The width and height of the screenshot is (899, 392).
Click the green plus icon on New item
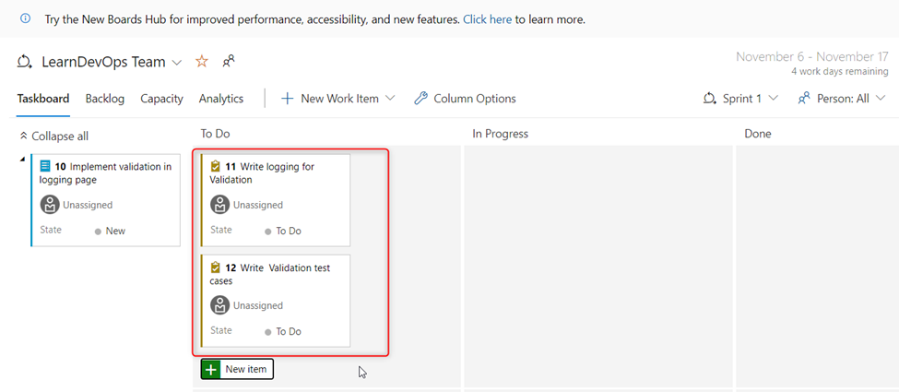point(211,369)
